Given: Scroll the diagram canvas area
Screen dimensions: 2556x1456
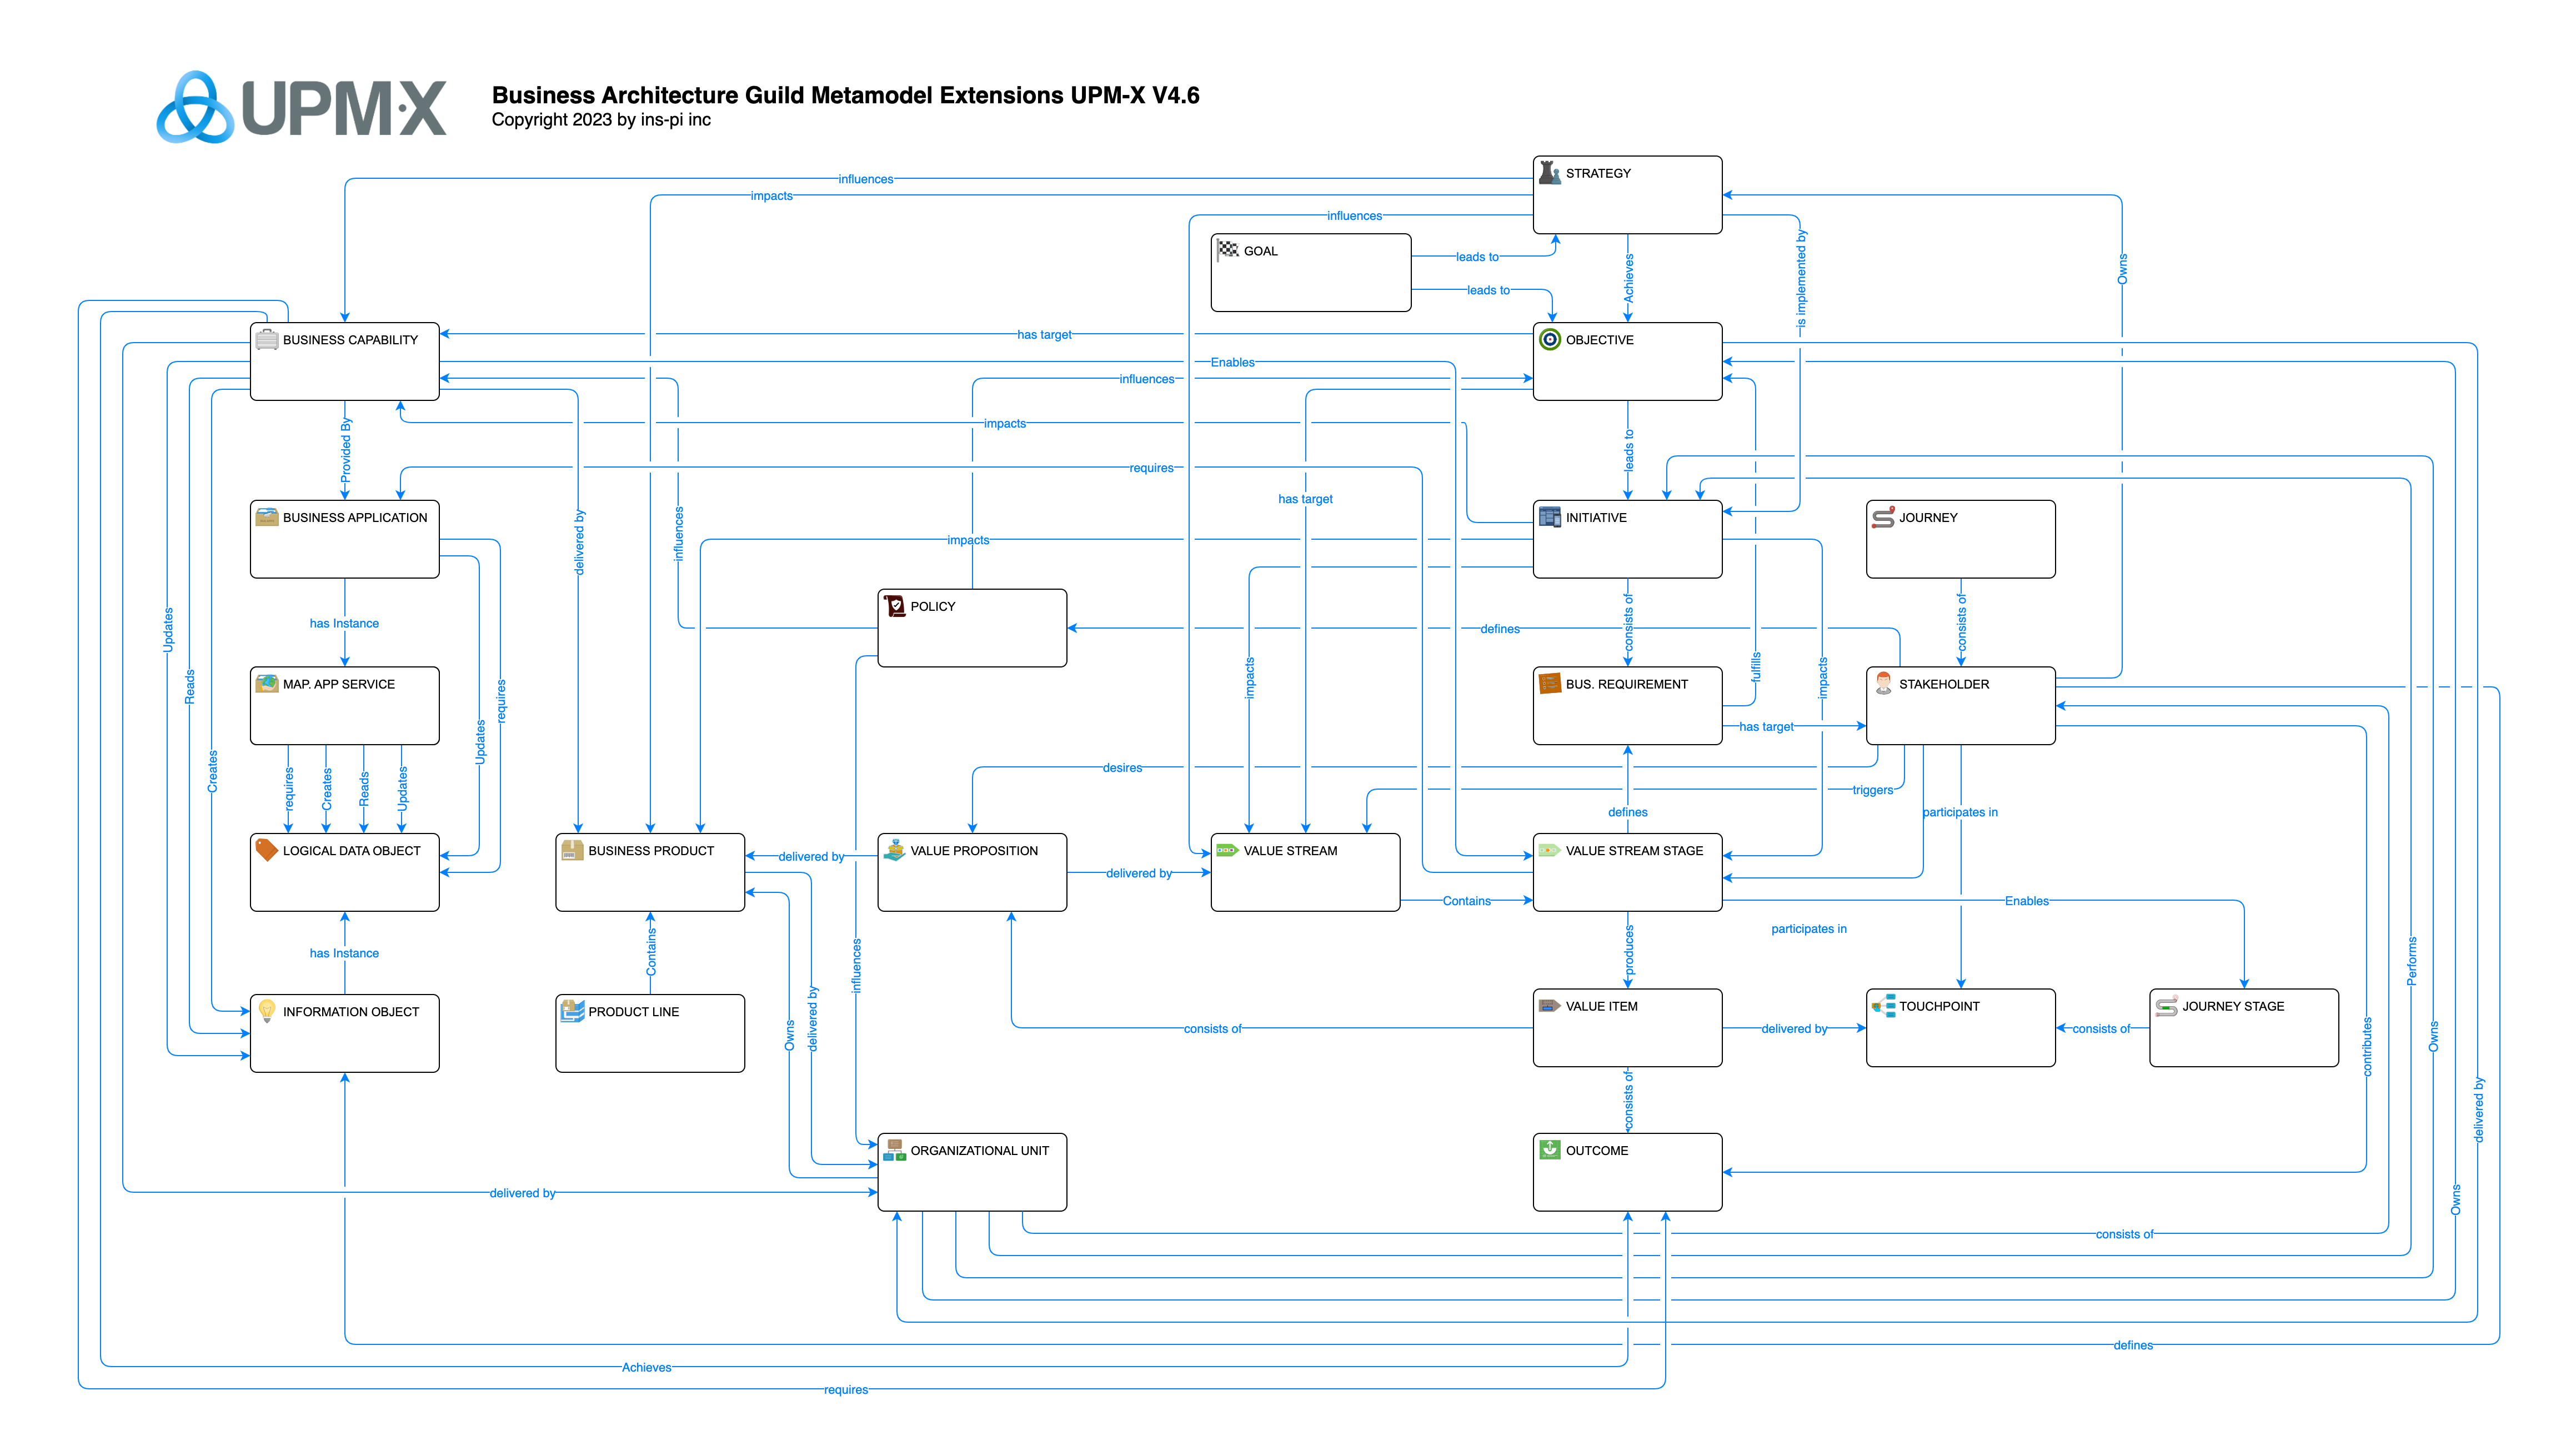Looking at the screenshot, I should click(1278, 728).
